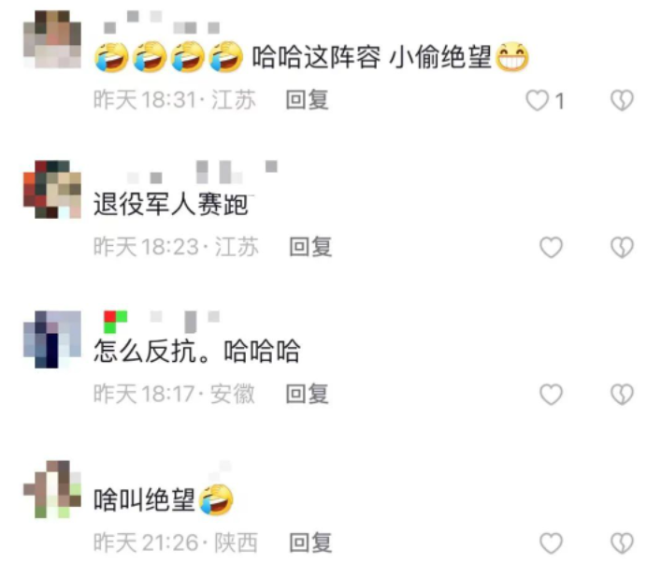Reply to the 18:31 江苏 comment
The width and height of the screenshot is (661, 578).
tap(308, 100)
